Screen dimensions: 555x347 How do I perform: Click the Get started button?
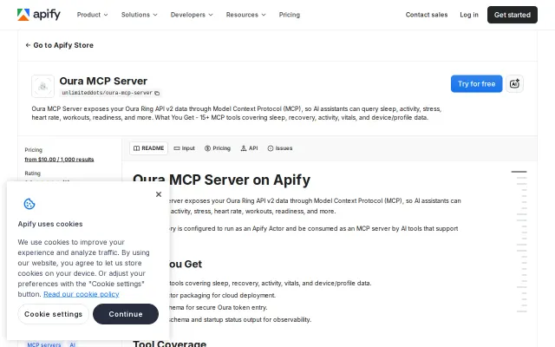513,15
